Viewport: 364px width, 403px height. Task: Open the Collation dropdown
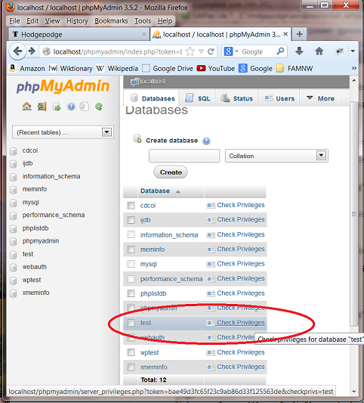[x=321, y=156]
